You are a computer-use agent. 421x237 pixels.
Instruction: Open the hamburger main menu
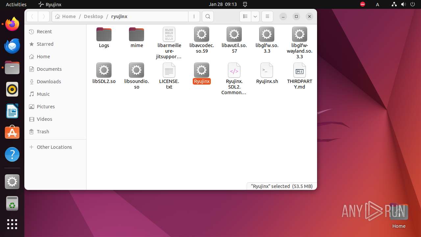tap(267, 16)
